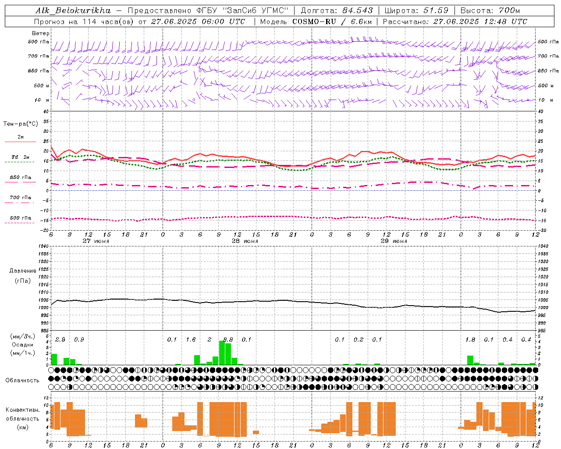Select the Облачность cloud cover label
The image size is (561, 449).
(22, 380)
